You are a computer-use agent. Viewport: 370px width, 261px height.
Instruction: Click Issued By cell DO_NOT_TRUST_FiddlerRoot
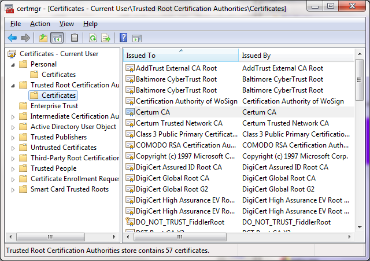coord(287,222)
